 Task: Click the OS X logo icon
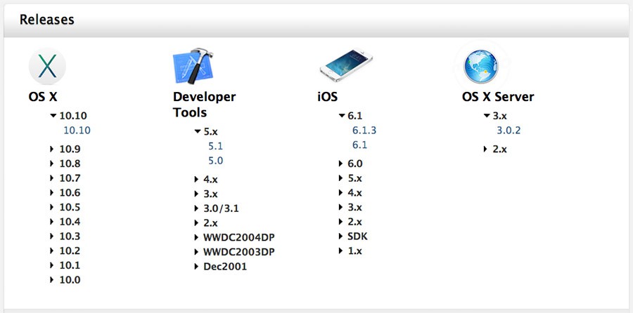click(x=47, y=67)
